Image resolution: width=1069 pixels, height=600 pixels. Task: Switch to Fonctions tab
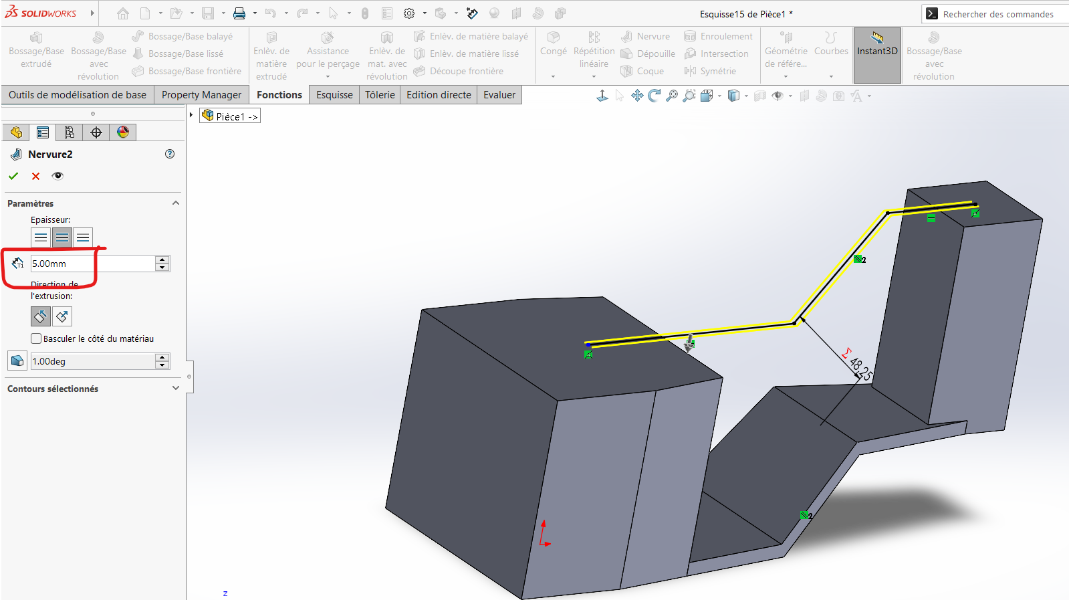click(279, 95)
